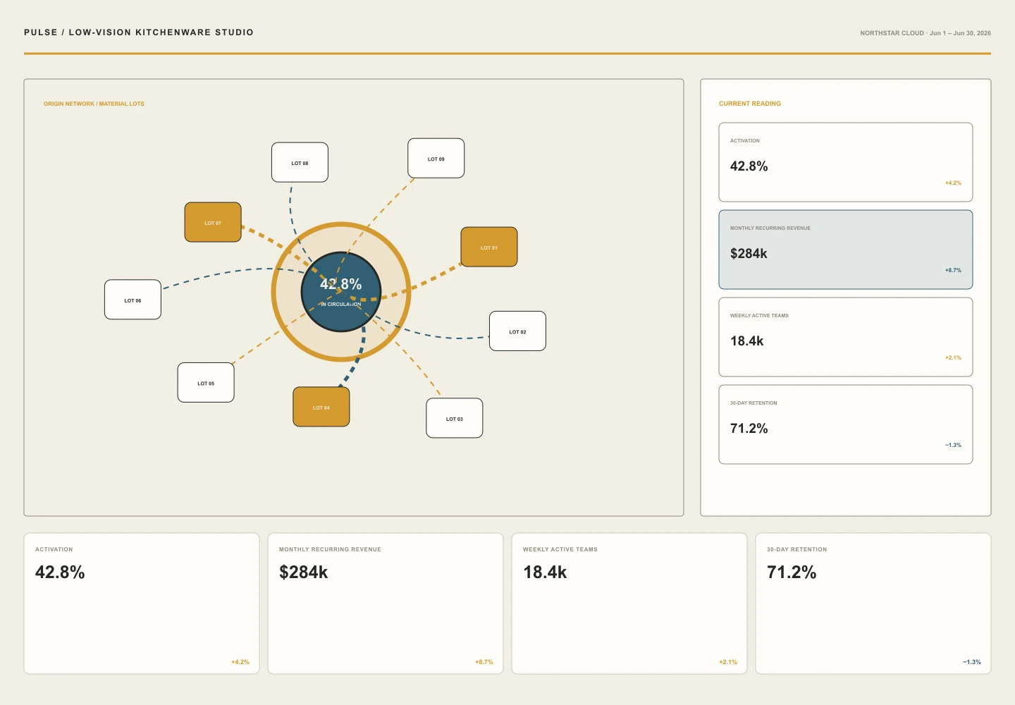Click the amber LOT 07 node
This screenshot has width=1015, height=705.
tap(213, 222)
